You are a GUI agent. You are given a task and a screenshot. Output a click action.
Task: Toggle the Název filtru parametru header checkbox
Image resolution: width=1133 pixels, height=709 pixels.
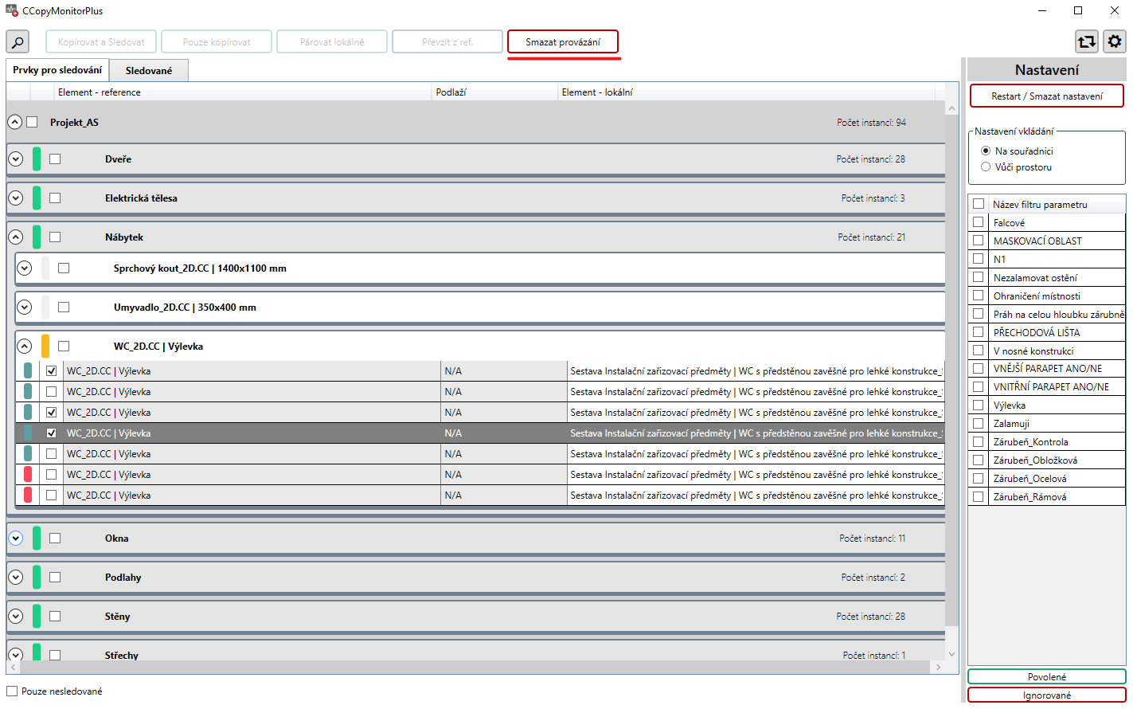click(979, 204)
